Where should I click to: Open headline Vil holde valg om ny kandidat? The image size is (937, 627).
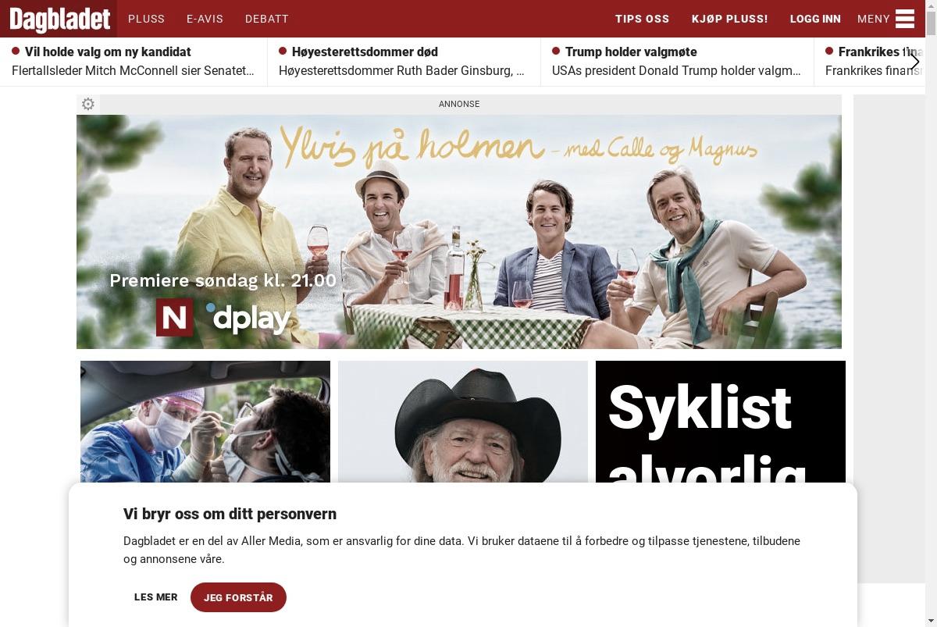[x=108, y=52]
